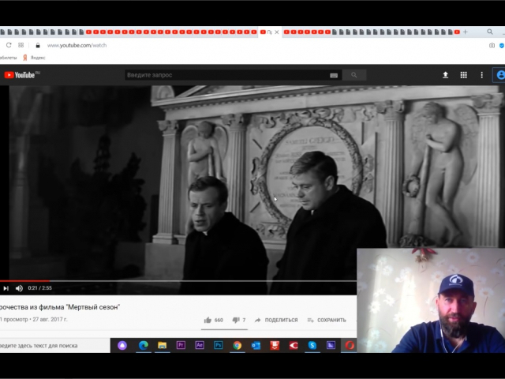This screenshot has height=379, width=505.
Task: Open the Alice assistant taskbar icon
Action: tap(122, 346)
